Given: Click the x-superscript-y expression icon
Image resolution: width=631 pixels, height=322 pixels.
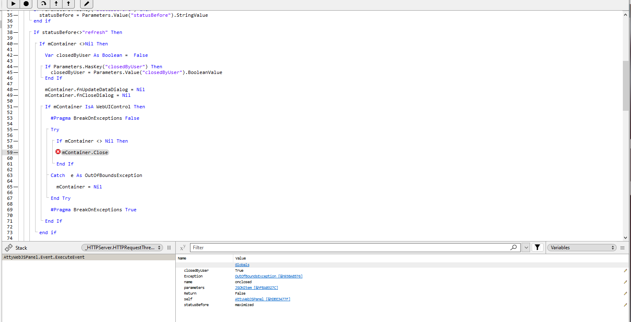Looking at the screenshot, I should point(183,248).
